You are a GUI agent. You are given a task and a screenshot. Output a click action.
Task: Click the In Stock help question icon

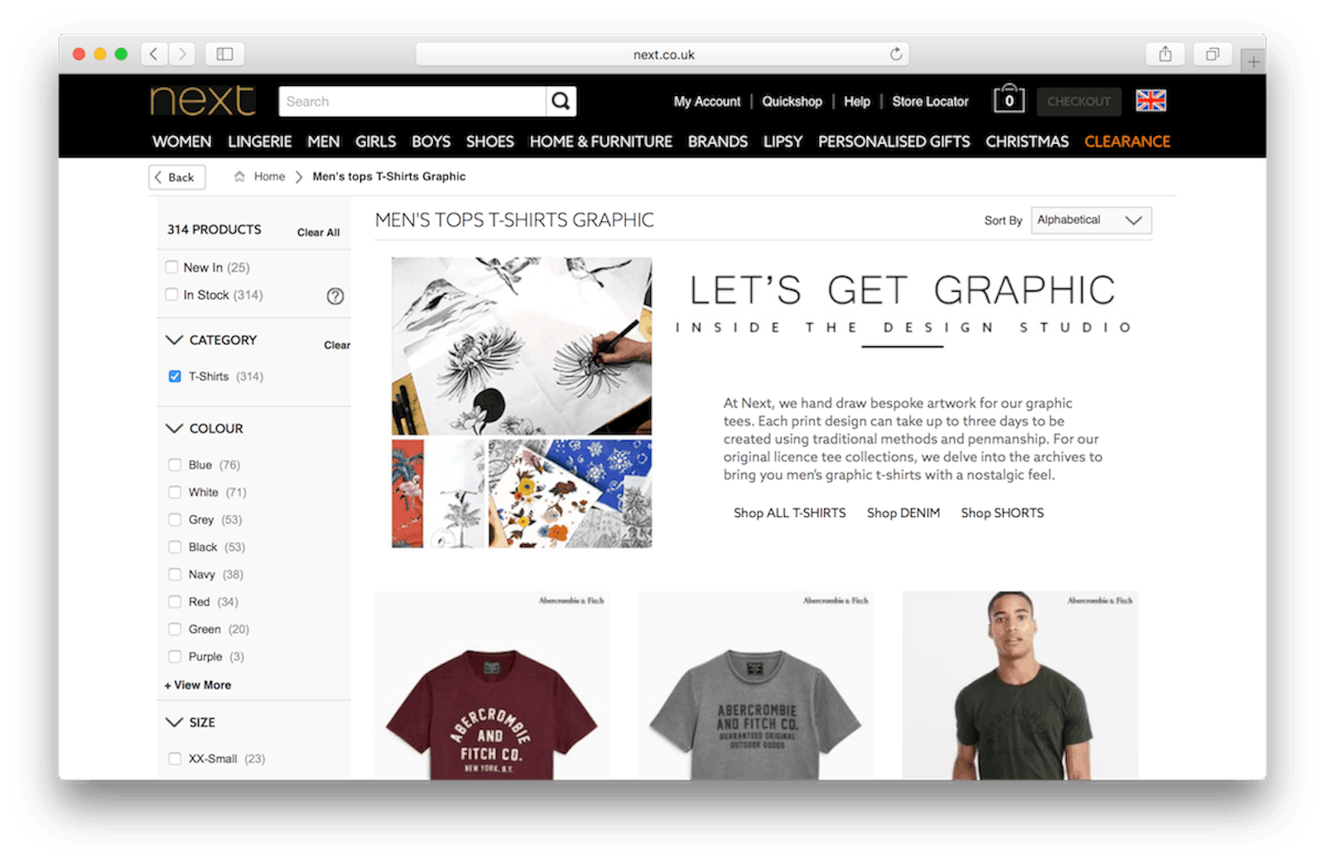click(x=335, y=296)
